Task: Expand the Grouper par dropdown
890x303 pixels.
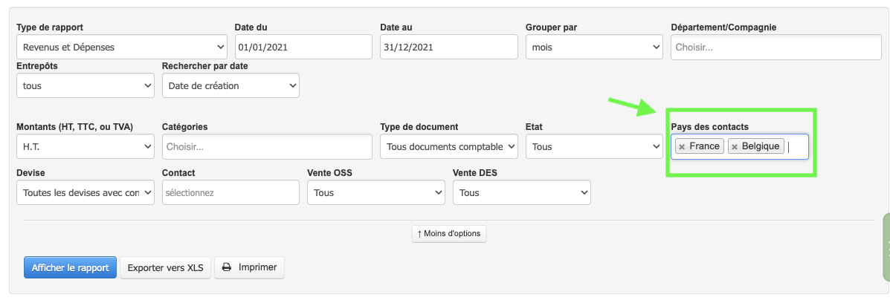Action: (593, 48)
